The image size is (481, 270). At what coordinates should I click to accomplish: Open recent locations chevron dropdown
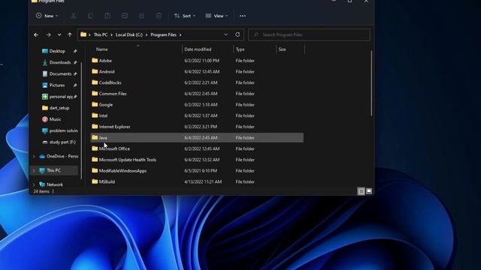(59, 35)
